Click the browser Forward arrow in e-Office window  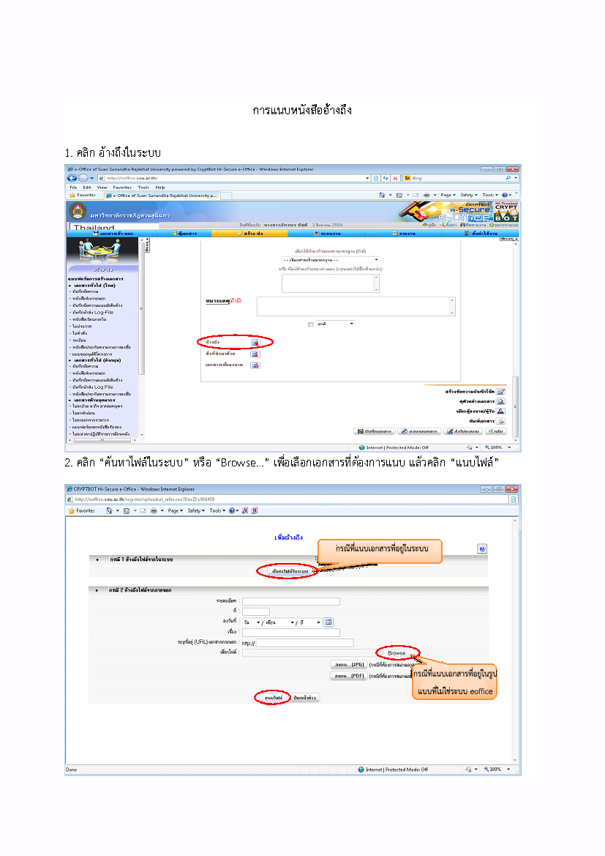pos(83,178)
